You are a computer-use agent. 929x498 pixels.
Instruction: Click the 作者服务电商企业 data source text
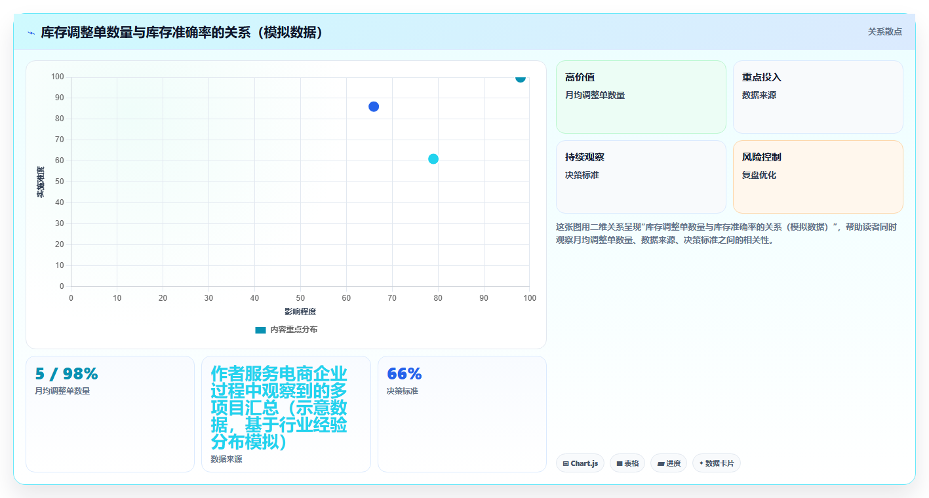click(x=279, y=408)
